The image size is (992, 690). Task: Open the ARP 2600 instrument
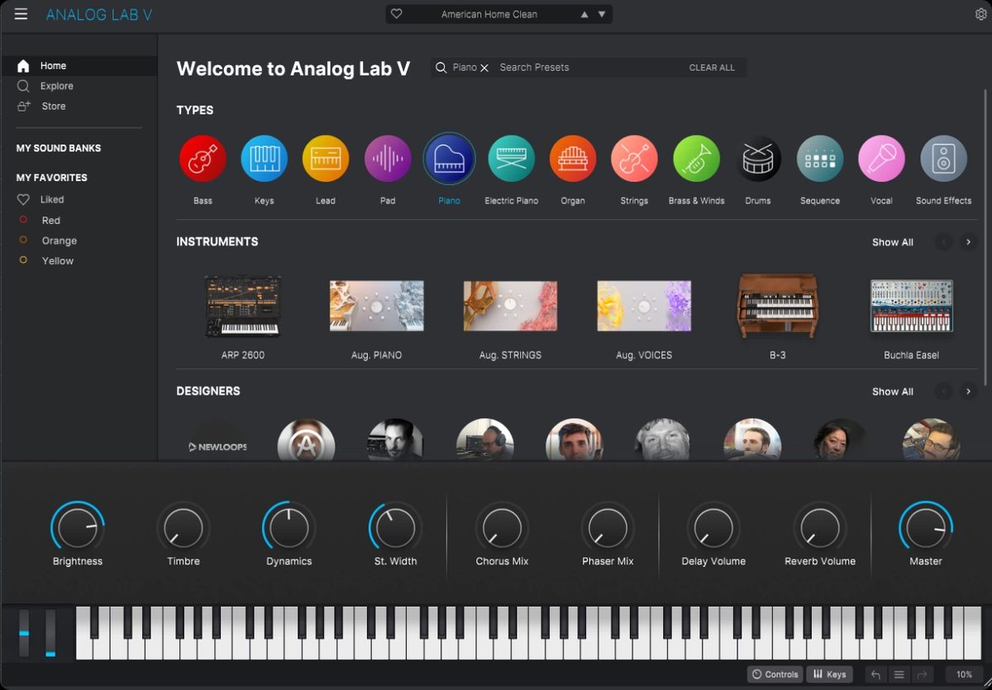pyautogui.click(x=242, y=307)
